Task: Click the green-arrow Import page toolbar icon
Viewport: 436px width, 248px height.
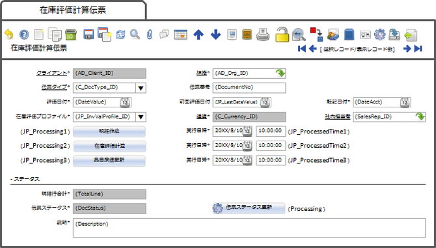Action: pyautogui.click(x=411, y=34)
